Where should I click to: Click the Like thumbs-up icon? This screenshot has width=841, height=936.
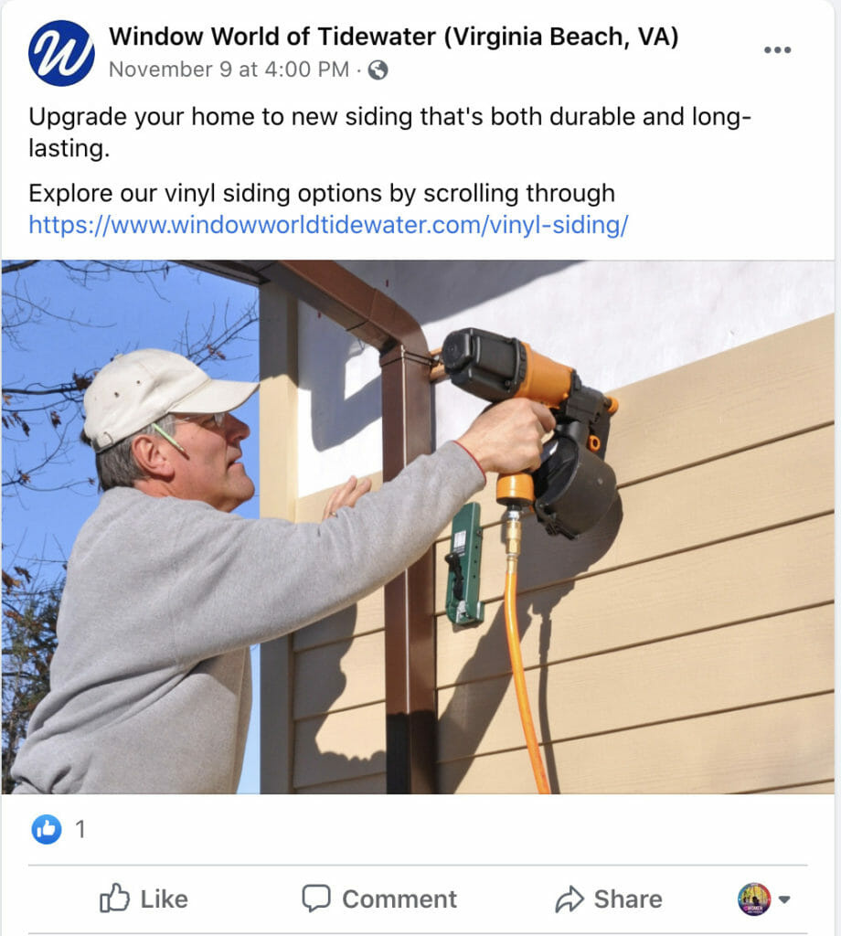pyautogui.click(x=114, y=899)
